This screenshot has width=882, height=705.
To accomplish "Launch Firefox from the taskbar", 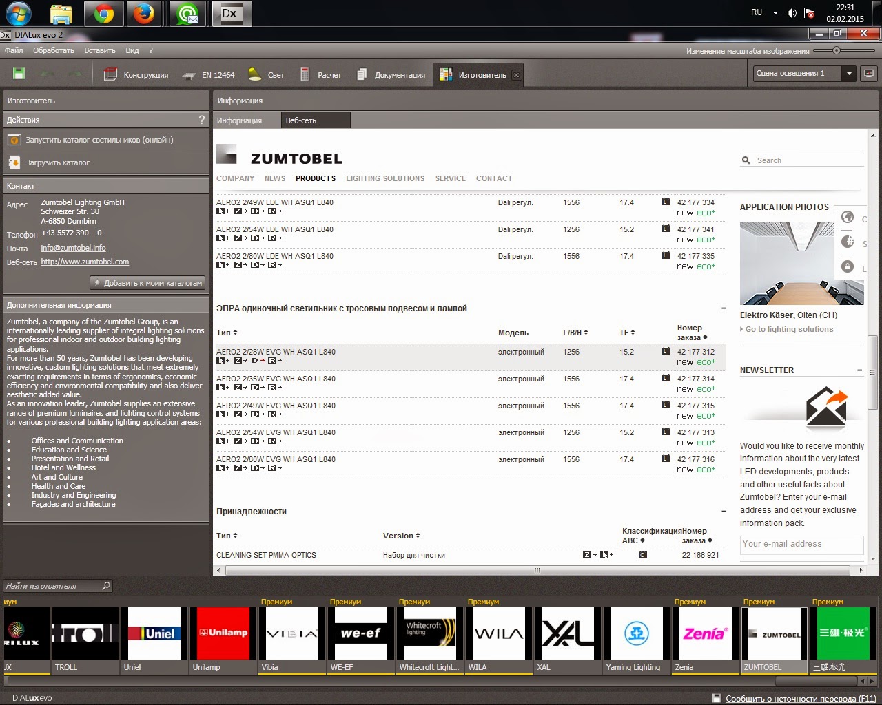I will pyautogui.click(x=144, y=14).
